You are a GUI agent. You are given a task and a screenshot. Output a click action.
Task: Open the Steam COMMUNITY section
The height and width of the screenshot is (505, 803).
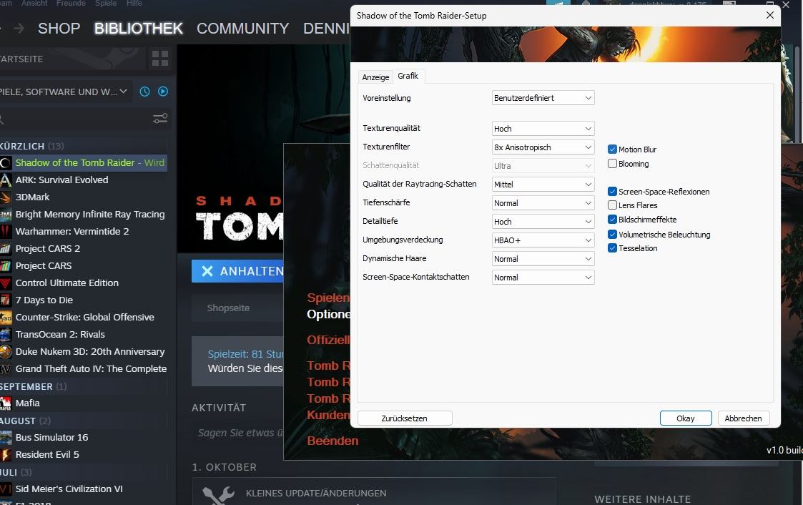tap(242, 28)
